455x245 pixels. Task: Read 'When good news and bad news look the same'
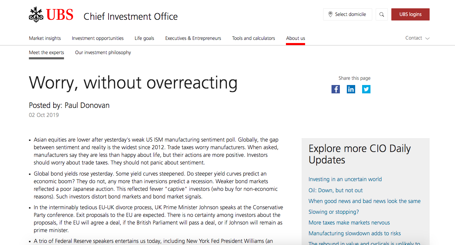[365, 201]
